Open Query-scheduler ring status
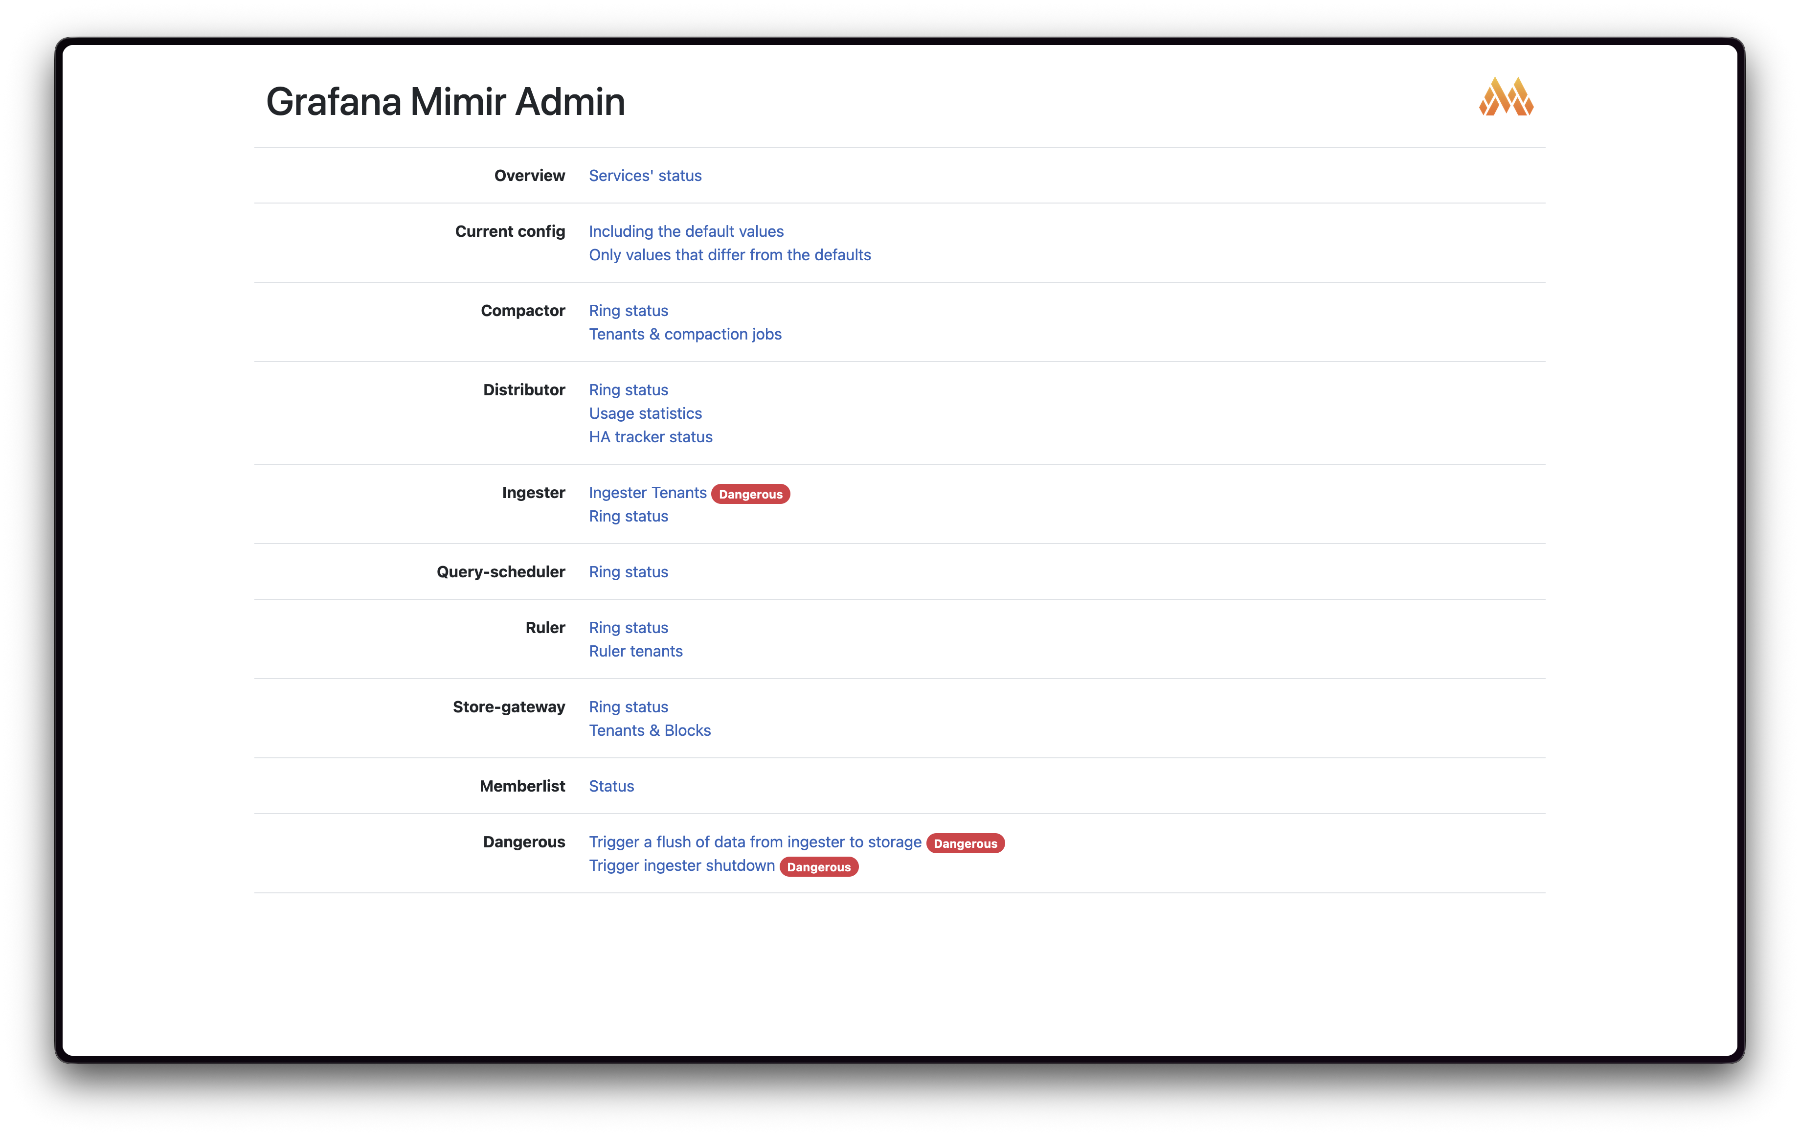The height and width of the screenshot is (1136, 1800). click(628, 571)
